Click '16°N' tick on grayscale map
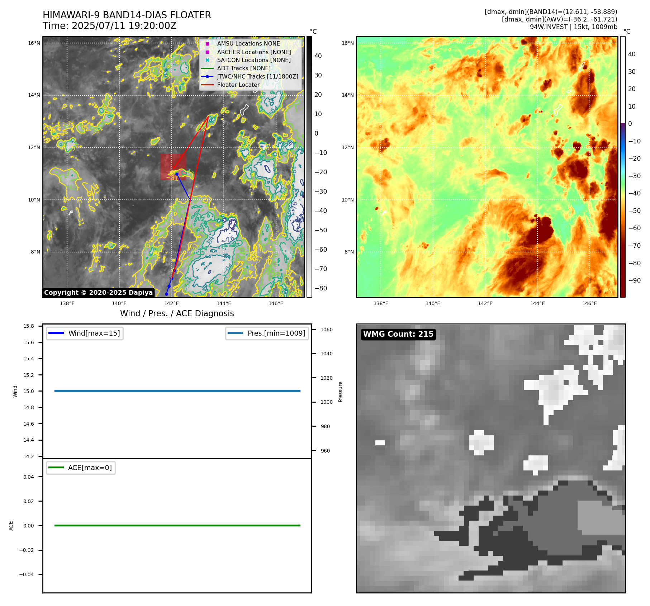This screenshot has width=650, height=606. tap(34, 43)
